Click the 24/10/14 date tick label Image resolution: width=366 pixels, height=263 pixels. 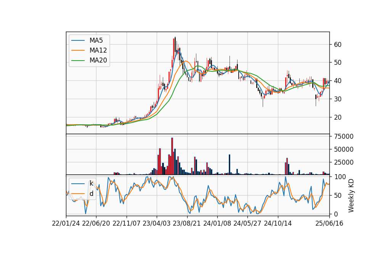coord(278,223)
